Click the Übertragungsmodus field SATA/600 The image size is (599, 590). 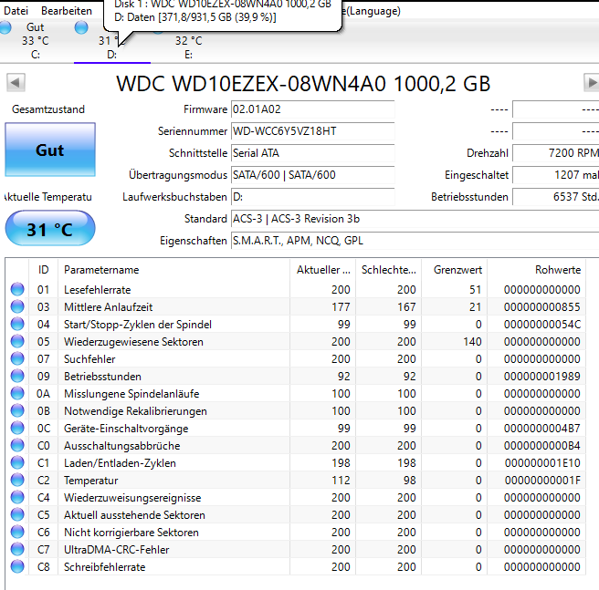313,175
